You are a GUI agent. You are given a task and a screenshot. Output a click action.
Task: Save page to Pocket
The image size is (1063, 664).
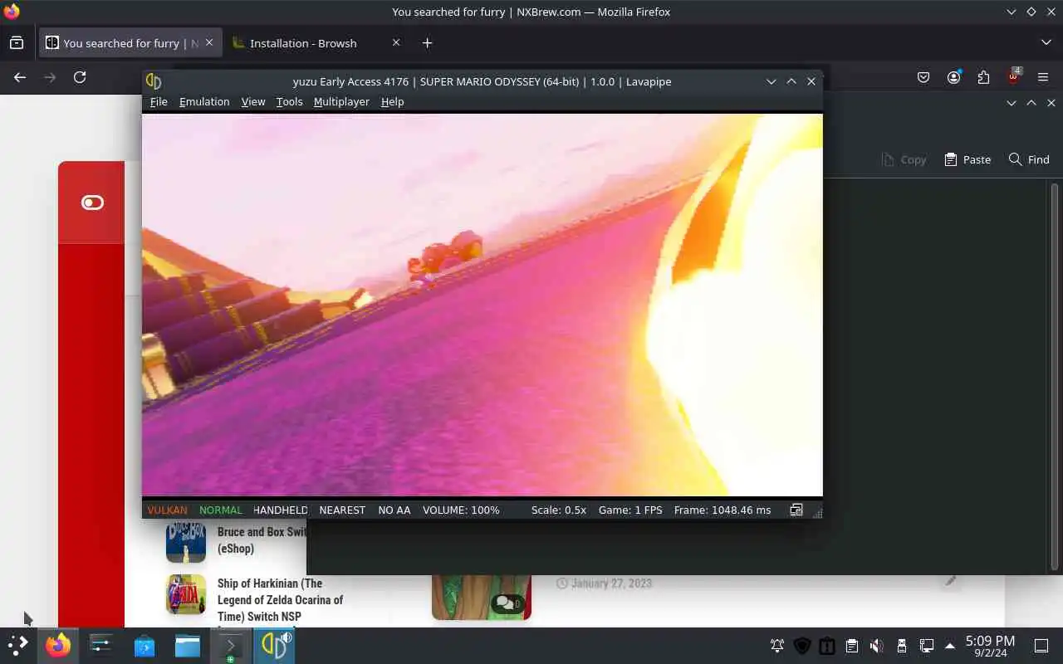(x=923, y=77)
